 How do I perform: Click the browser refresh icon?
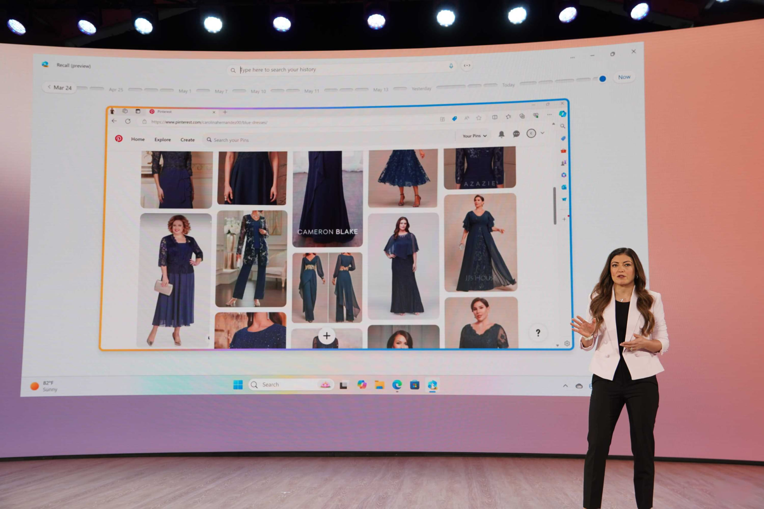point(128,121)
